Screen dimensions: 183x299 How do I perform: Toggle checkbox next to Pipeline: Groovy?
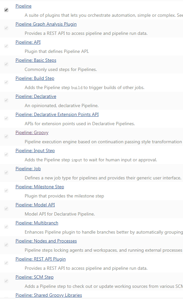point(6,136)
